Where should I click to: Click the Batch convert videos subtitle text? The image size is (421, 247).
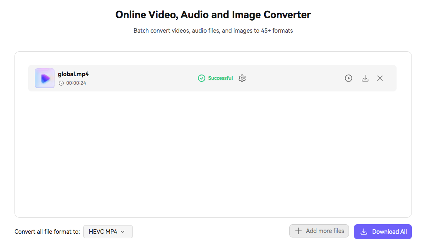coord(213,31)
